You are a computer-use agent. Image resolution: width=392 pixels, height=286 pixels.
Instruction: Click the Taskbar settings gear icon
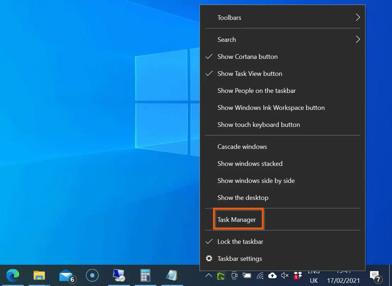coord(209,258)
